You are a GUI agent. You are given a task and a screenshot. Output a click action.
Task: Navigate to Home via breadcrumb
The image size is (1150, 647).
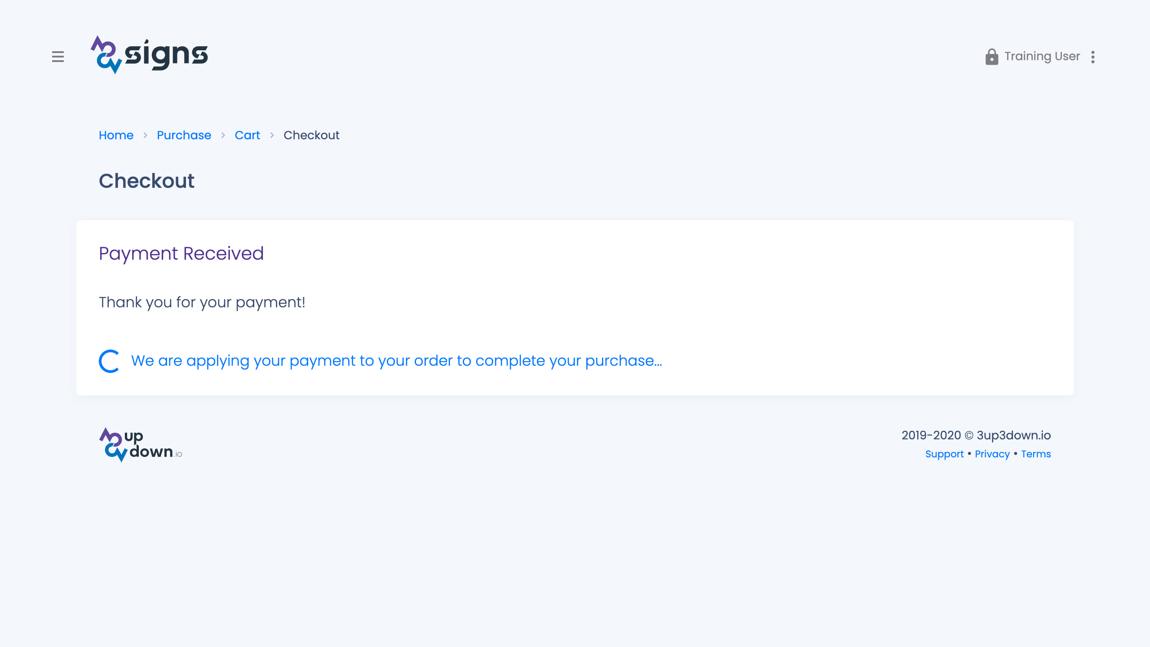[x=116, y=135]
